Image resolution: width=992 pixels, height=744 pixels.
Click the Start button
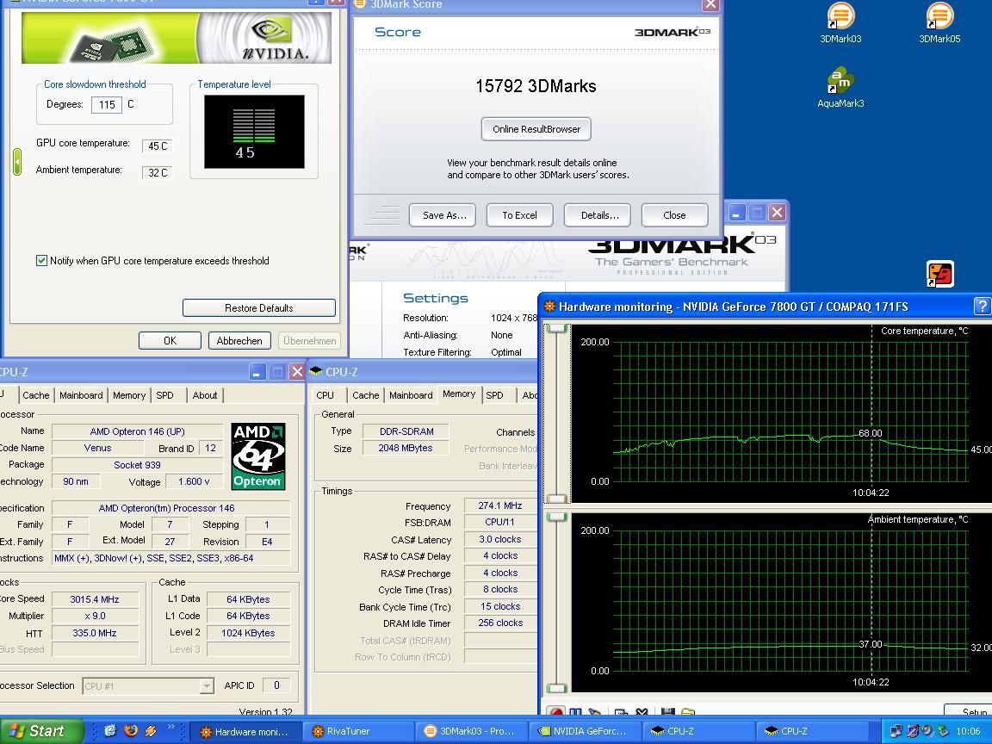(x=41, y=731)
